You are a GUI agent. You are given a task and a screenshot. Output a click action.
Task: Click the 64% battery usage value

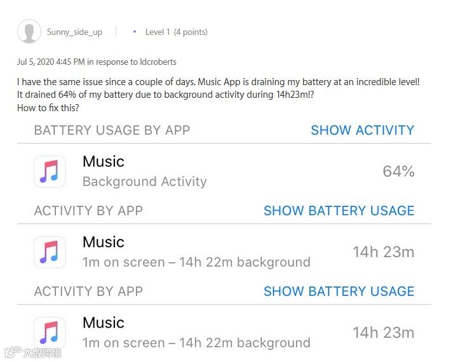(398, 171)
